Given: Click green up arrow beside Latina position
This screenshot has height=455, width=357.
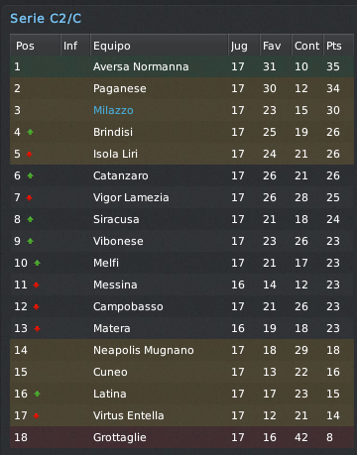Looking at the screenshot, I should point(37,394).
